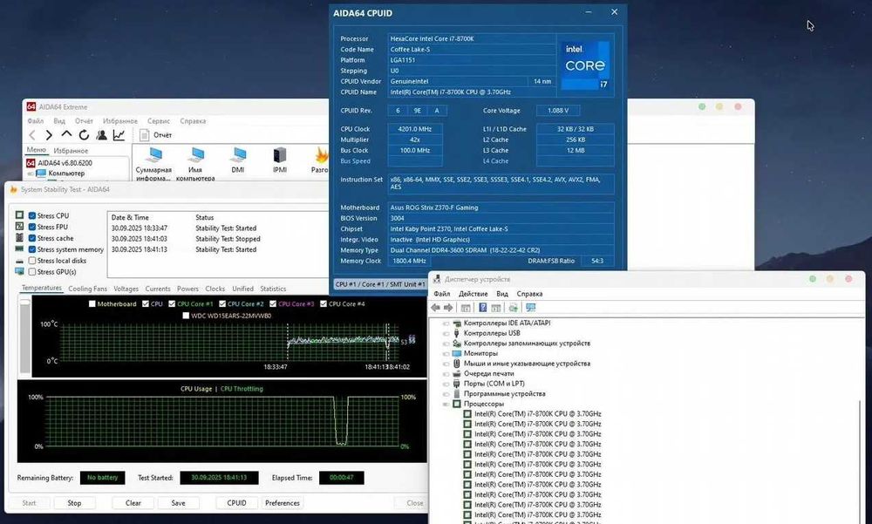Refresh the AIDA64 Extreme view
Screen dimensions: 872x524
(84, 135)
